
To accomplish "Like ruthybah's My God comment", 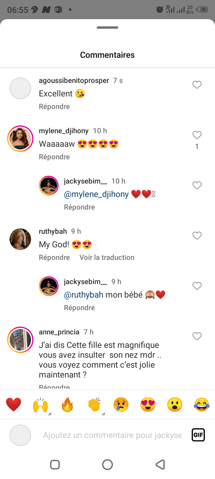I will click(x=197, y=236).
